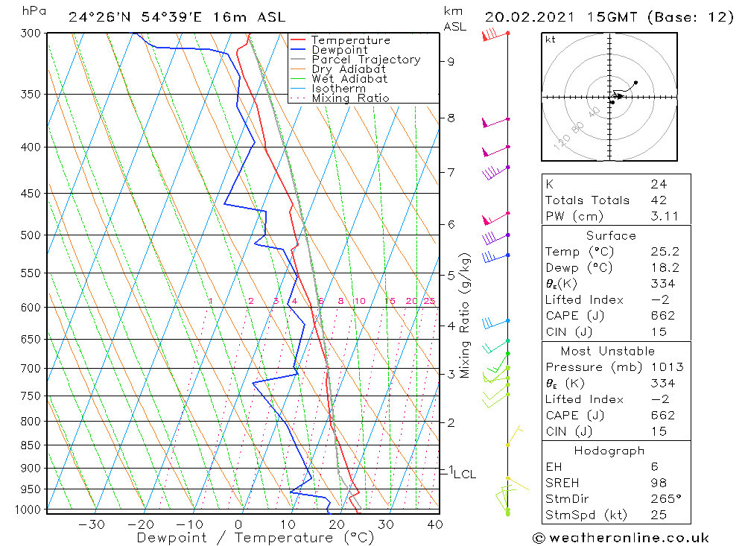Click the 'hPa' pressure unit label
745x546 pixels.
click(x=34, y=11)
